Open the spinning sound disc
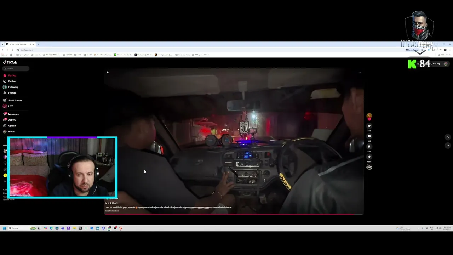The image size is (453, 255). tap(369, 167)
